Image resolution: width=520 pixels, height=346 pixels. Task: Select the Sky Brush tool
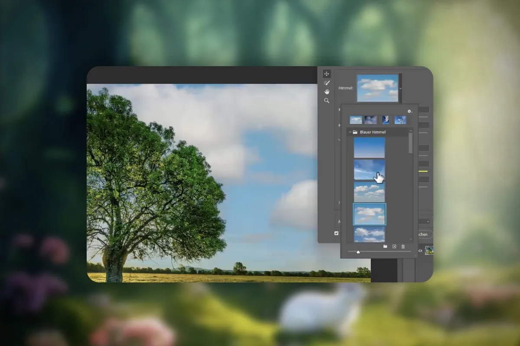(x=326, y=82)
